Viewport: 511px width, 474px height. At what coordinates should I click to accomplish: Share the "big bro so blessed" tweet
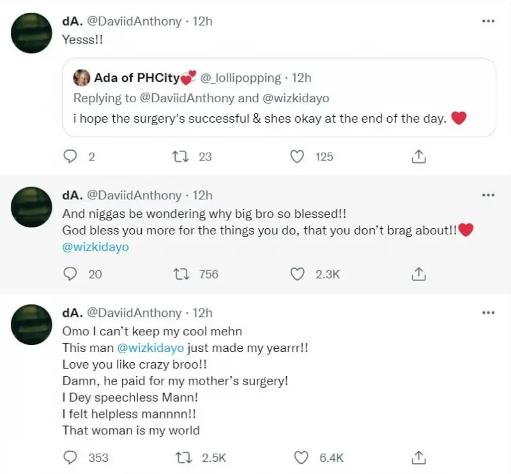pyautogui.click(x=418, y=274)
